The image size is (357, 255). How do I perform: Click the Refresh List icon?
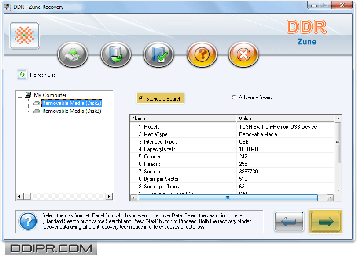click(22, 75)
